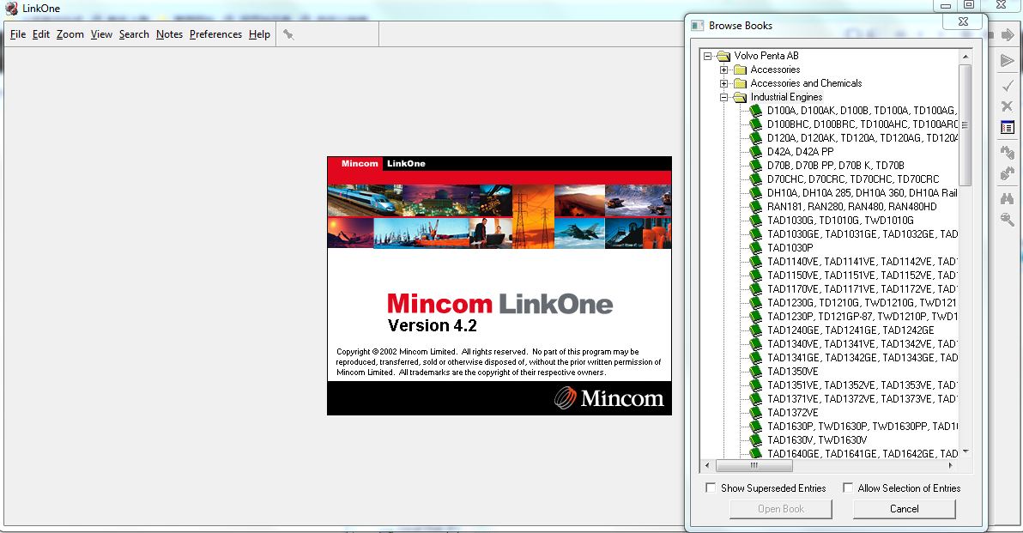Screen dimensions: 1023x533
Task: Click the scroll left arrow of book tree
Action: (x=707, y=466)
